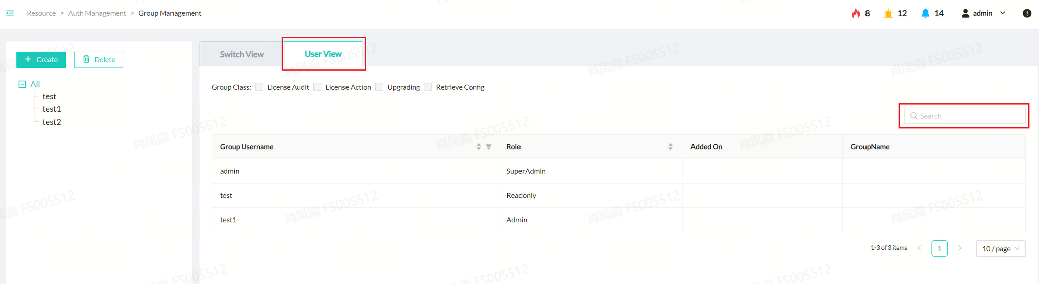Click the Delete button
The height and width of the screenshot is (284, 1039).
(99, 60)
